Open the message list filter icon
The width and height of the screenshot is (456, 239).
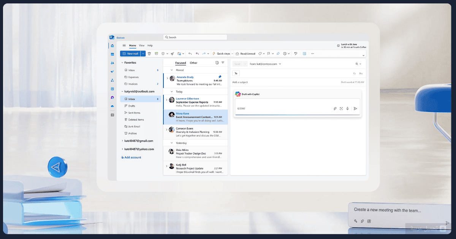click(223, 63)
